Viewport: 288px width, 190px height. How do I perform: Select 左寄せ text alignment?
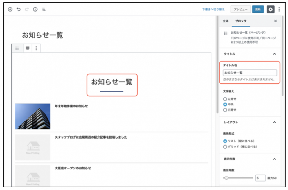(225, 99)
